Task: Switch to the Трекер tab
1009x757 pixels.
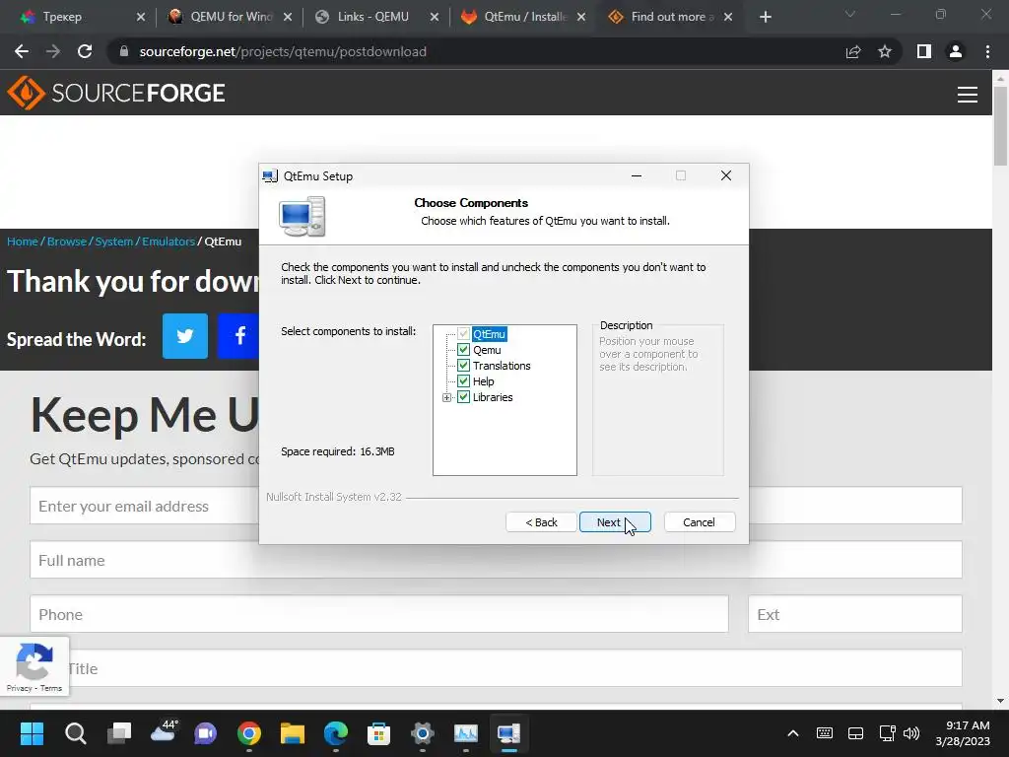Action: tap(62, 17)
